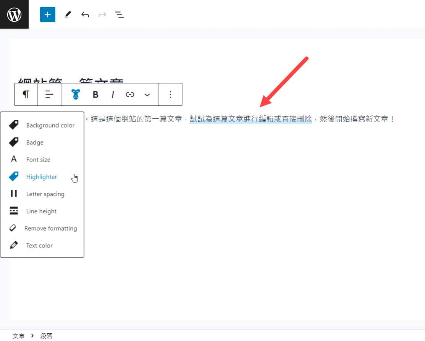Toggle bold formatting
Image resolution: width=425 pixels, height=341 pixels.
pyautogui.click(x=95, y=94)
